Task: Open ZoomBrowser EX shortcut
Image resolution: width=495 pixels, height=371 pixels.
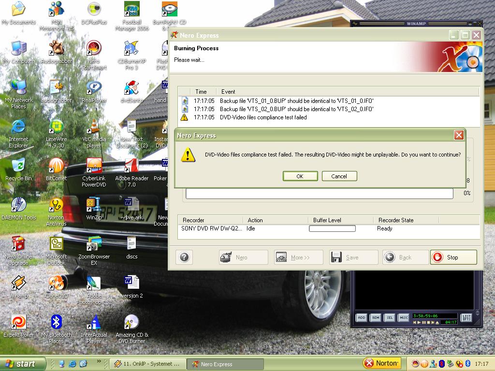Action: [x=94, y=251]
